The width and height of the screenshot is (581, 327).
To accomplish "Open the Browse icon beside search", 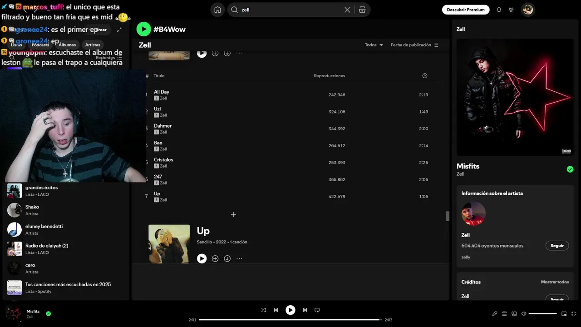I will 362,10.
